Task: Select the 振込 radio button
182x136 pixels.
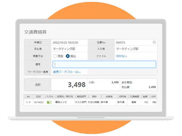Action: point(68,56)
